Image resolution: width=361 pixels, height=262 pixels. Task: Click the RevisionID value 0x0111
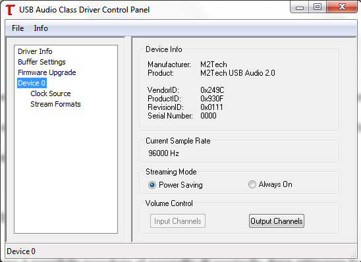pos(211,107)
